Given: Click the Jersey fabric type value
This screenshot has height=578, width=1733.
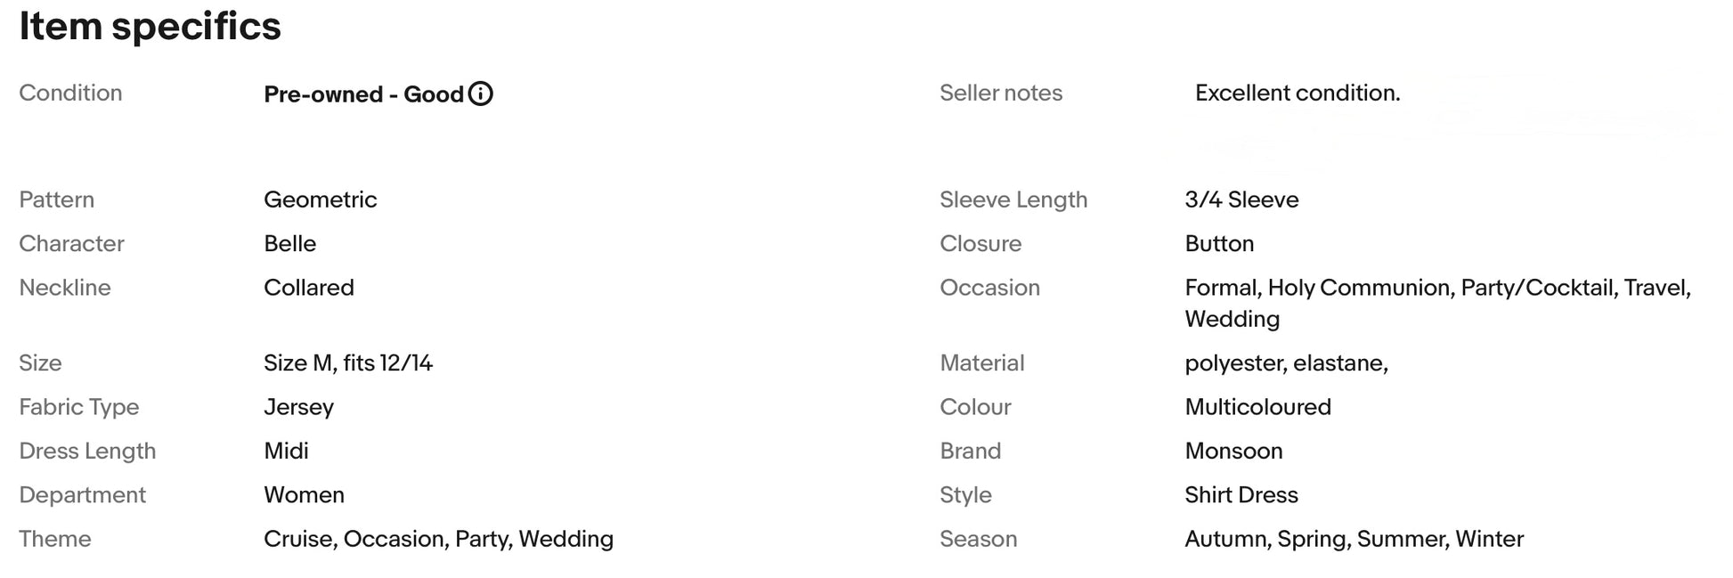Looking at the screenshot, I should point(298,407).
